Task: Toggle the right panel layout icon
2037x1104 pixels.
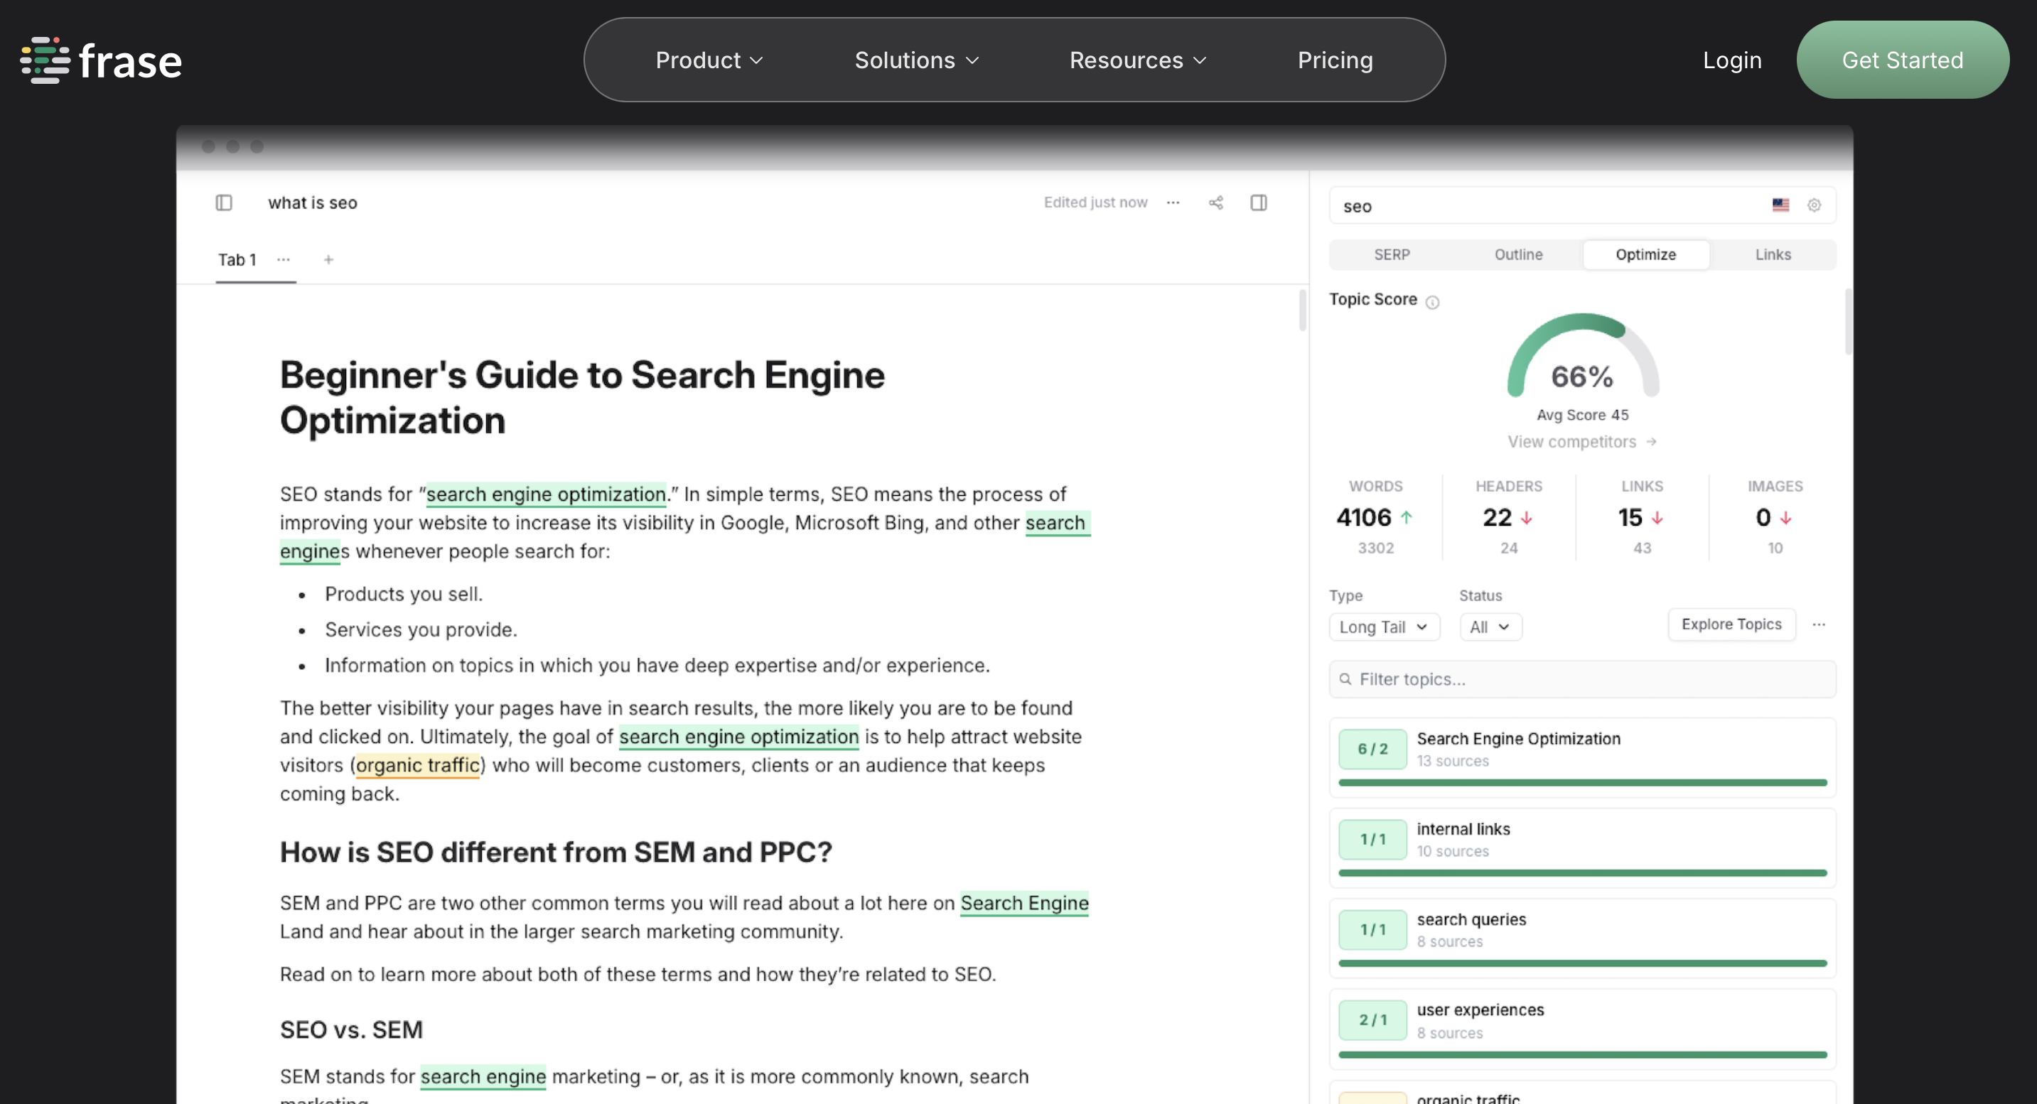Action: [x=1259, y=203]
